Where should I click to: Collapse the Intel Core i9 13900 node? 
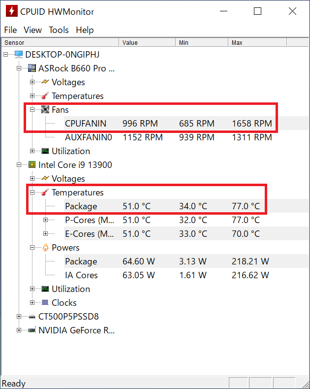tap(19, 165)
